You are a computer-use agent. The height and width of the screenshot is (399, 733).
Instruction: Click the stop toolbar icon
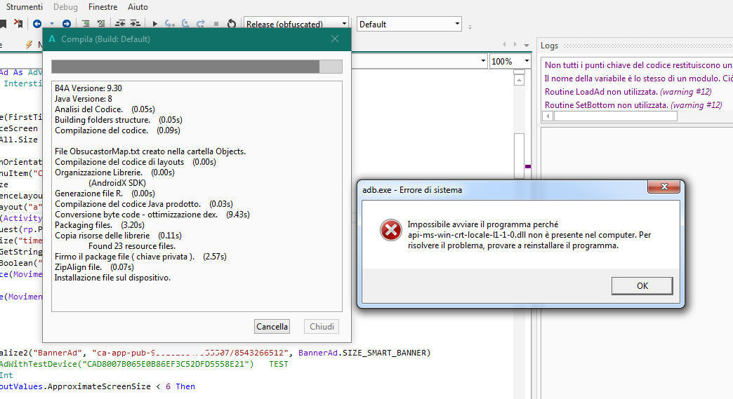[216, 24]
